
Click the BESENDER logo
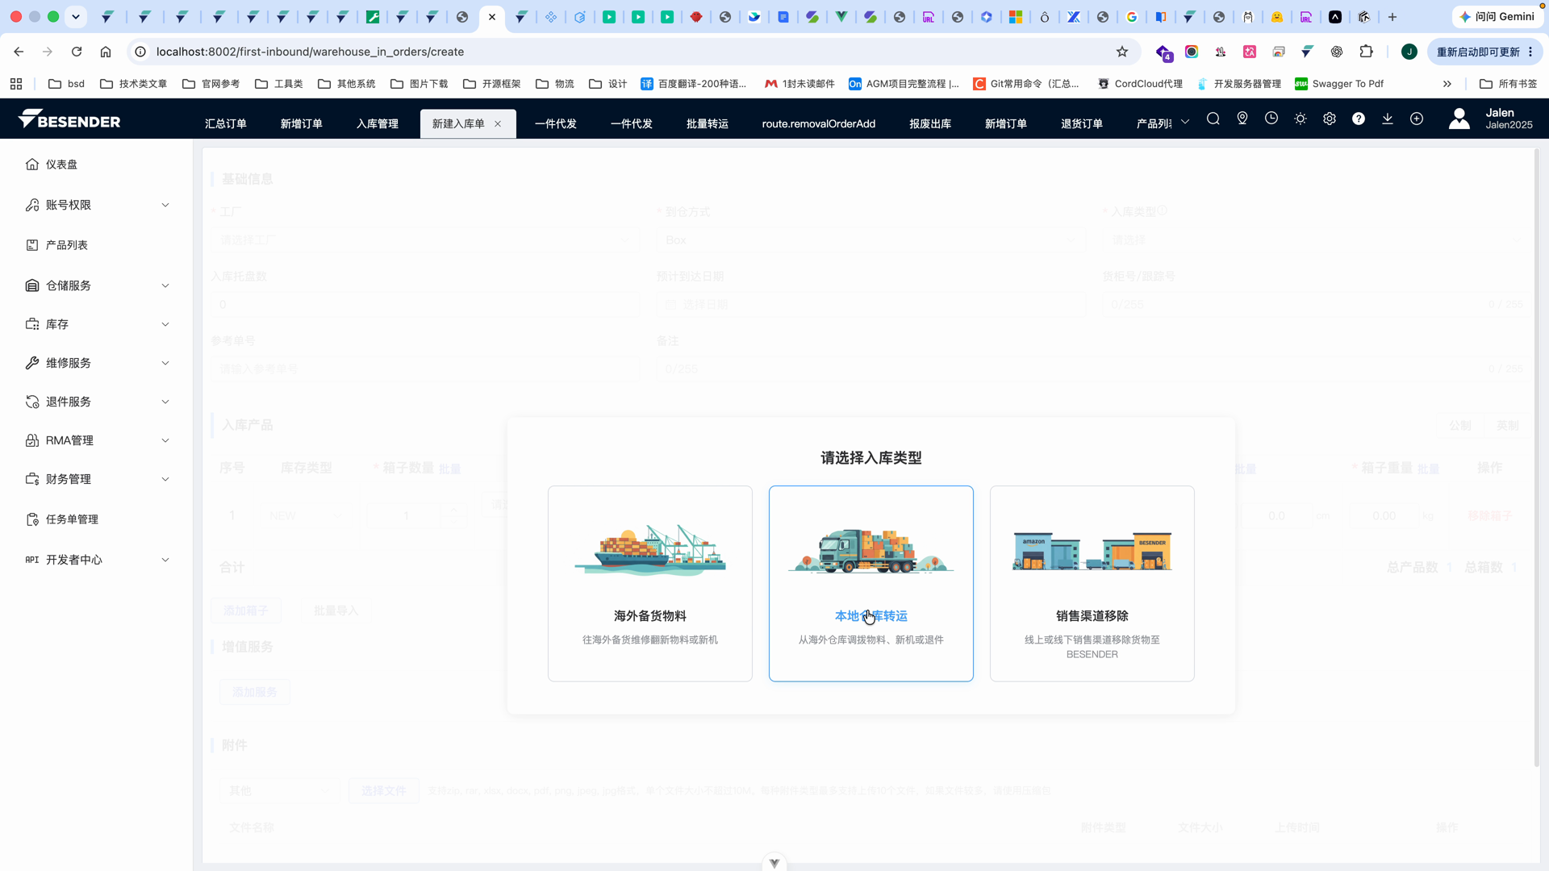[x=69, y=119]
